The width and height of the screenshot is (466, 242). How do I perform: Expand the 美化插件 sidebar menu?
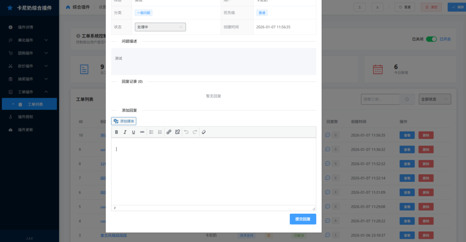pos(30,40)
